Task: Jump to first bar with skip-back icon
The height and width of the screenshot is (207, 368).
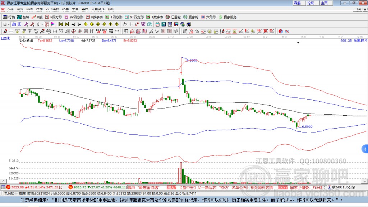Action: [61, 24]
